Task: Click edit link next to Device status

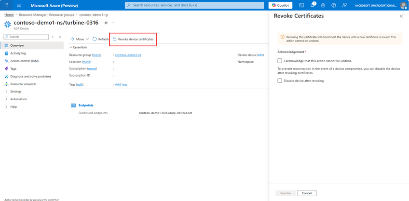Action: tap(260, 55)
